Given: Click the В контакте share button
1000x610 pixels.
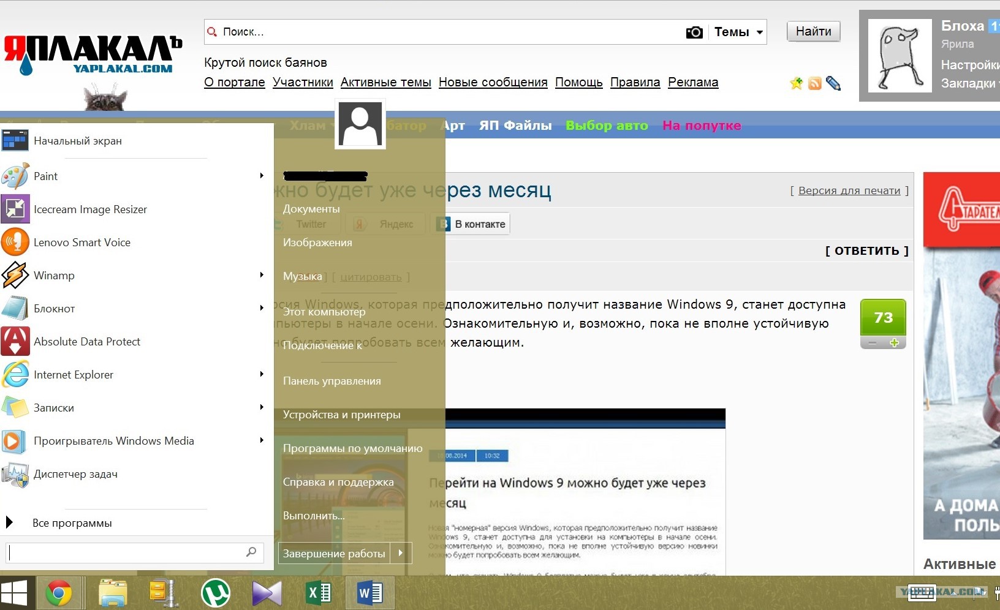Looking at the screenshot, I should coord(473,224).
